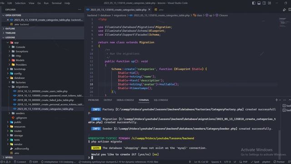
Task: Click the Run Code icon above editor
Action: 284,10
